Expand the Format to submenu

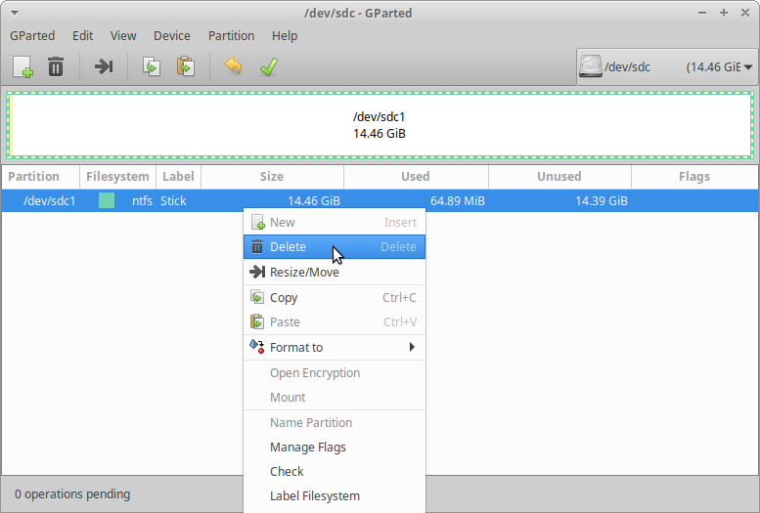pos(334,347)
